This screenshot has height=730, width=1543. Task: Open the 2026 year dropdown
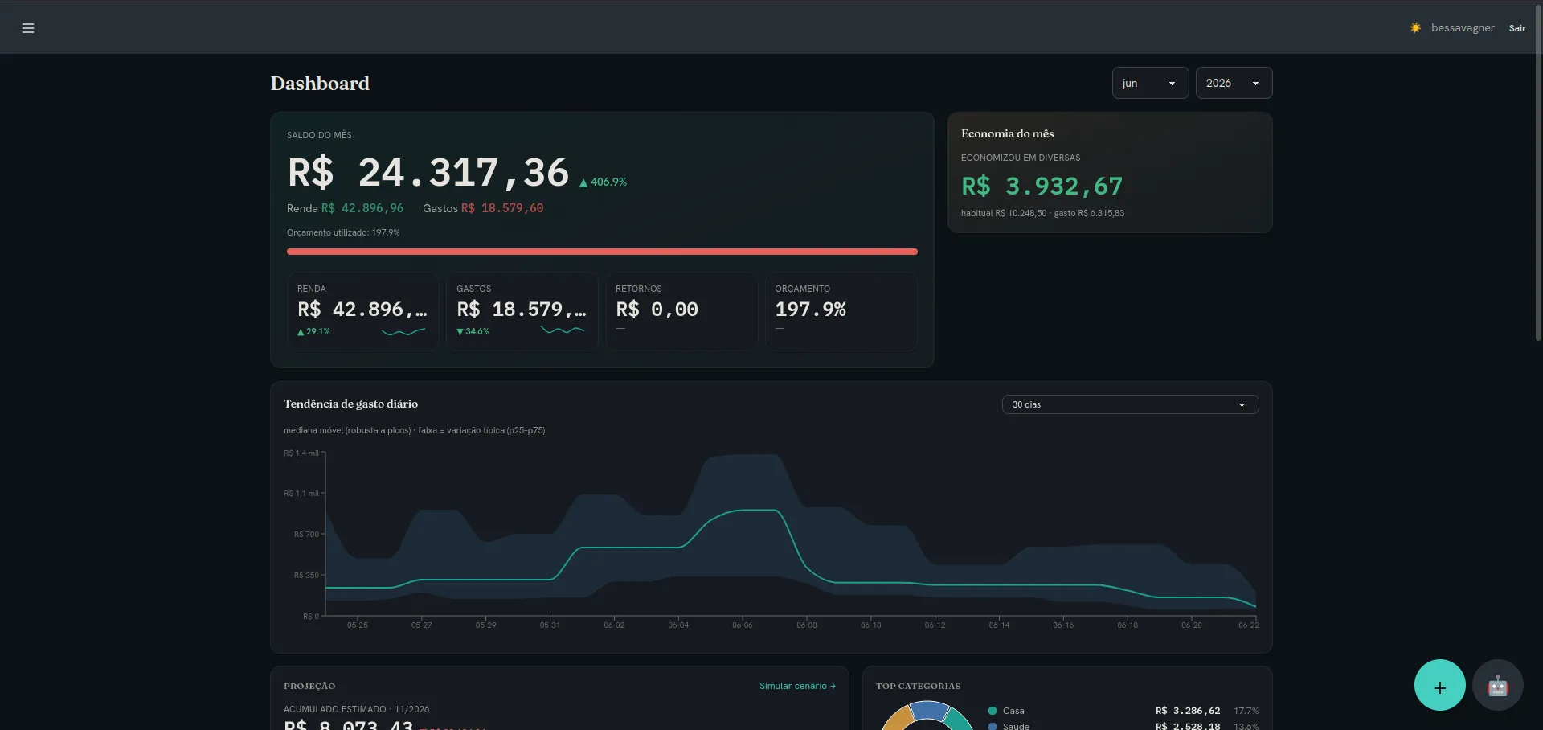1234,83
